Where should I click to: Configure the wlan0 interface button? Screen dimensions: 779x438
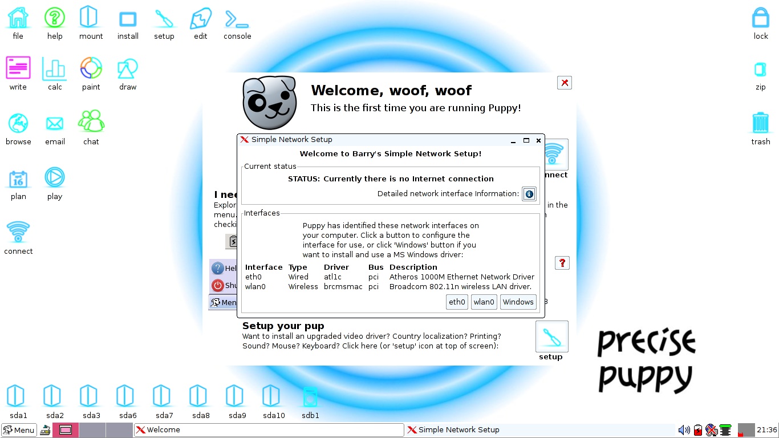pos(484,302)
